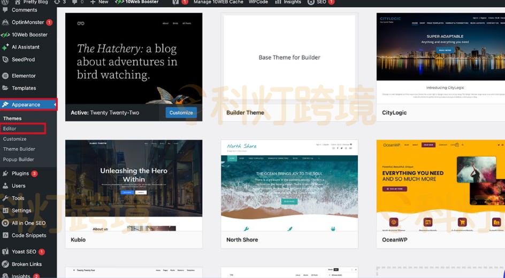This screenshot has width=505, height=278.
Task: Open Manage 10WEB Cache in admin bar
Action: [x=218, y=2]
